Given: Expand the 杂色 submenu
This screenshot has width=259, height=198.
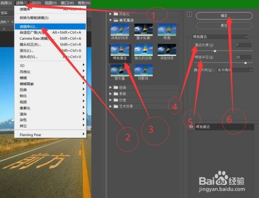Looking at the screenshot, I should [50, 120].
